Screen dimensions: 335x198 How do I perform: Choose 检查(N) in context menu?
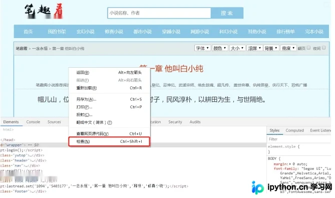point(109,141)
